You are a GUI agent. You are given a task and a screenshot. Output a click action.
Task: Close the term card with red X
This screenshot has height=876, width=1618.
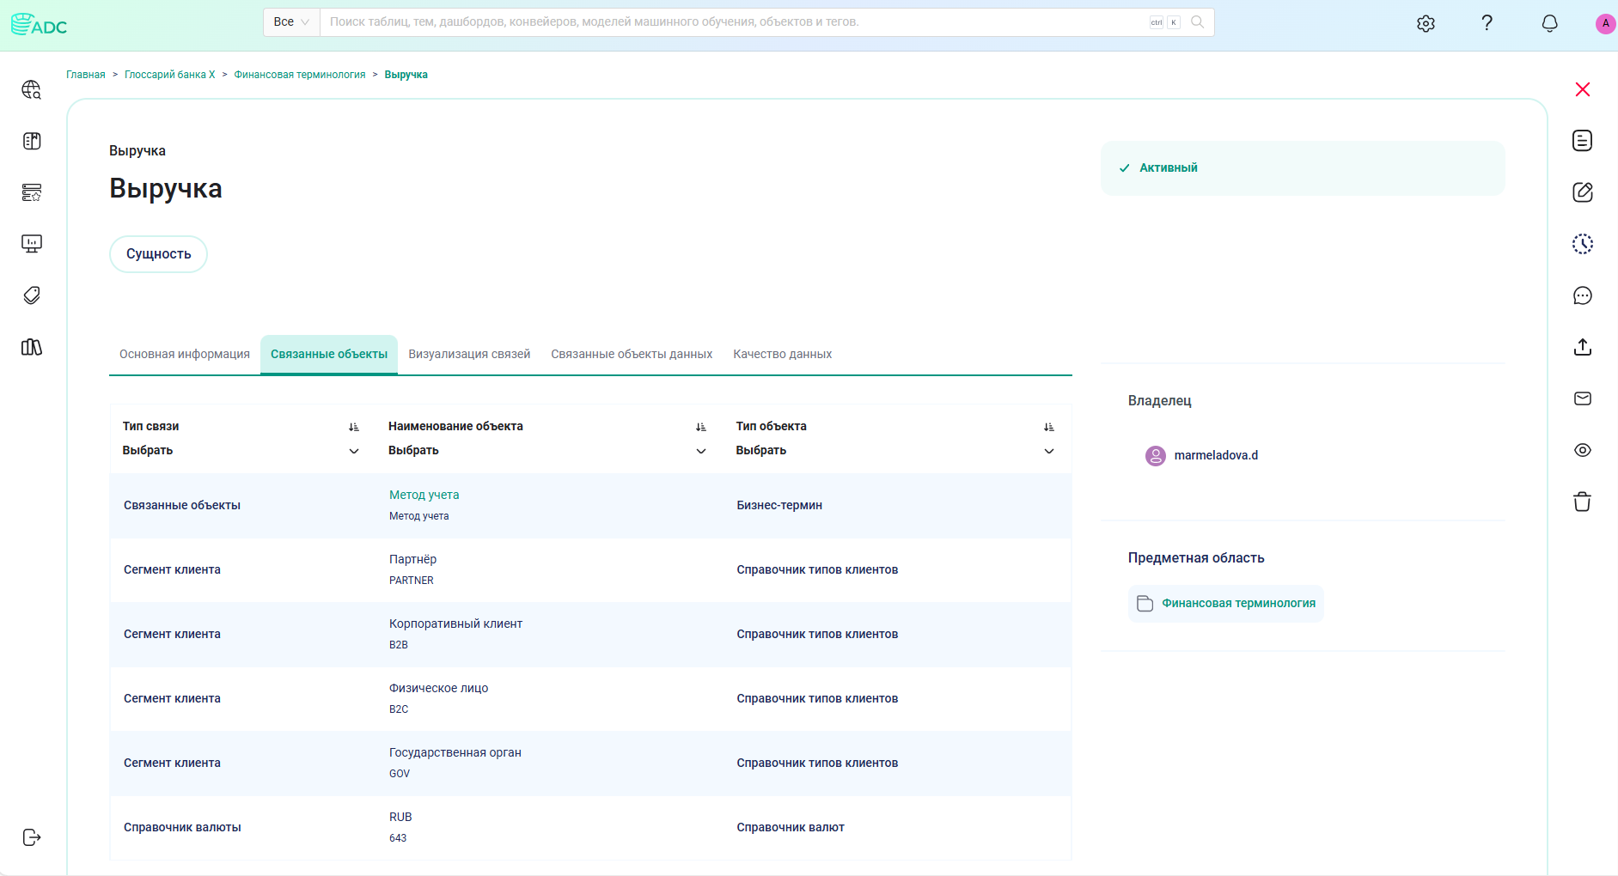[1583, 89]
